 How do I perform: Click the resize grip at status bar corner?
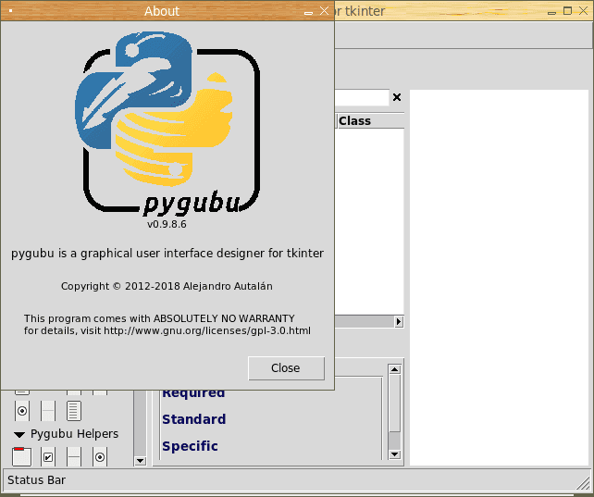pos(583,482)
